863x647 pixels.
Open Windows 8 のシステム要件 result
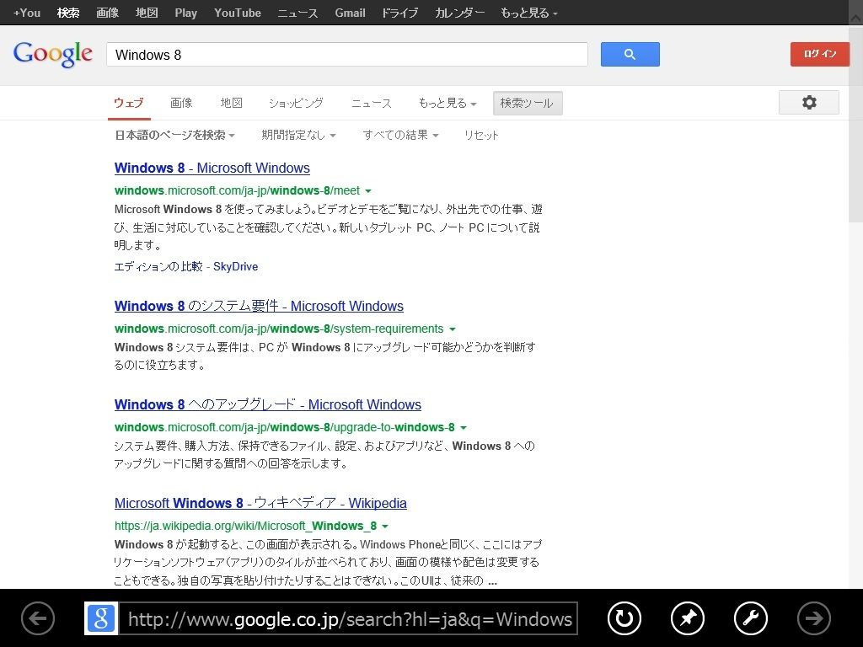[x=259, y=306]
